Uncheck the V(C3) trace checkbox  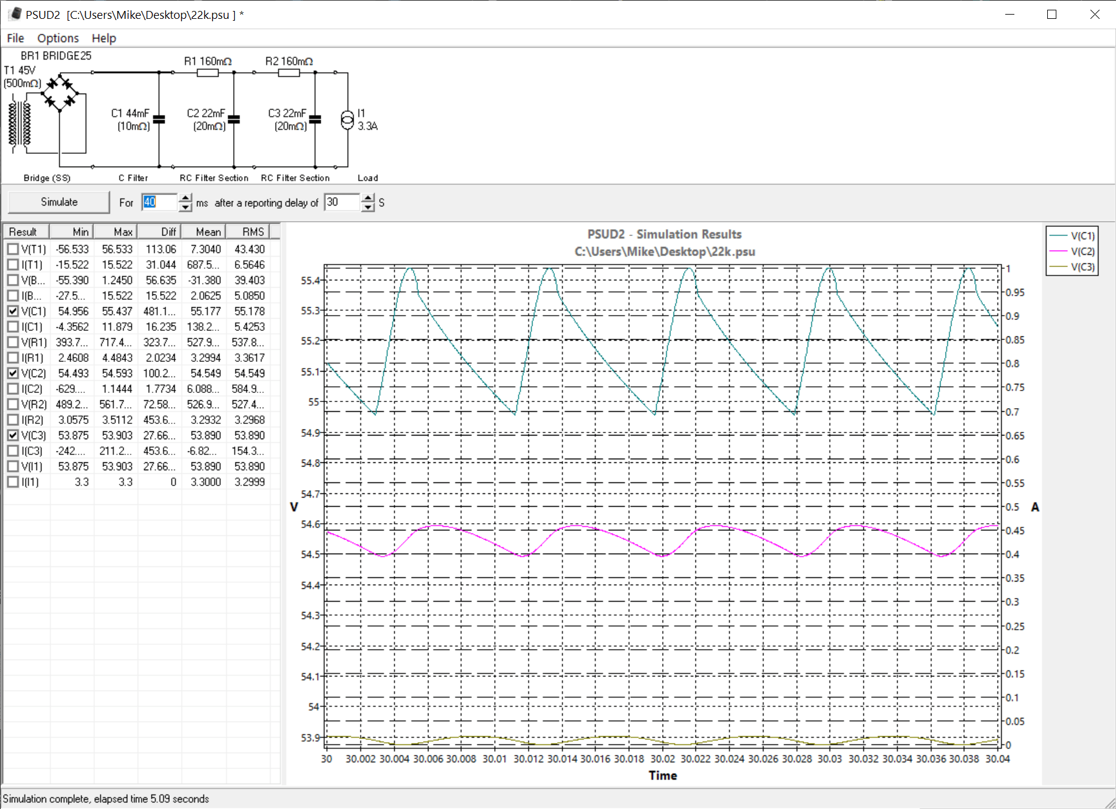(13, 435)
